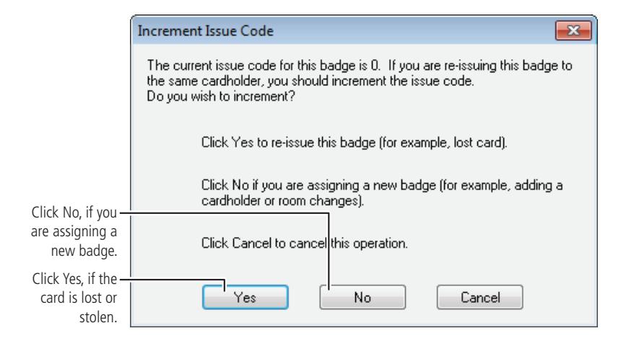621x344 pixels.
Task: Click the 'cardholder or room changes' line
Action: pyautogui.click(x=282, y=200)
